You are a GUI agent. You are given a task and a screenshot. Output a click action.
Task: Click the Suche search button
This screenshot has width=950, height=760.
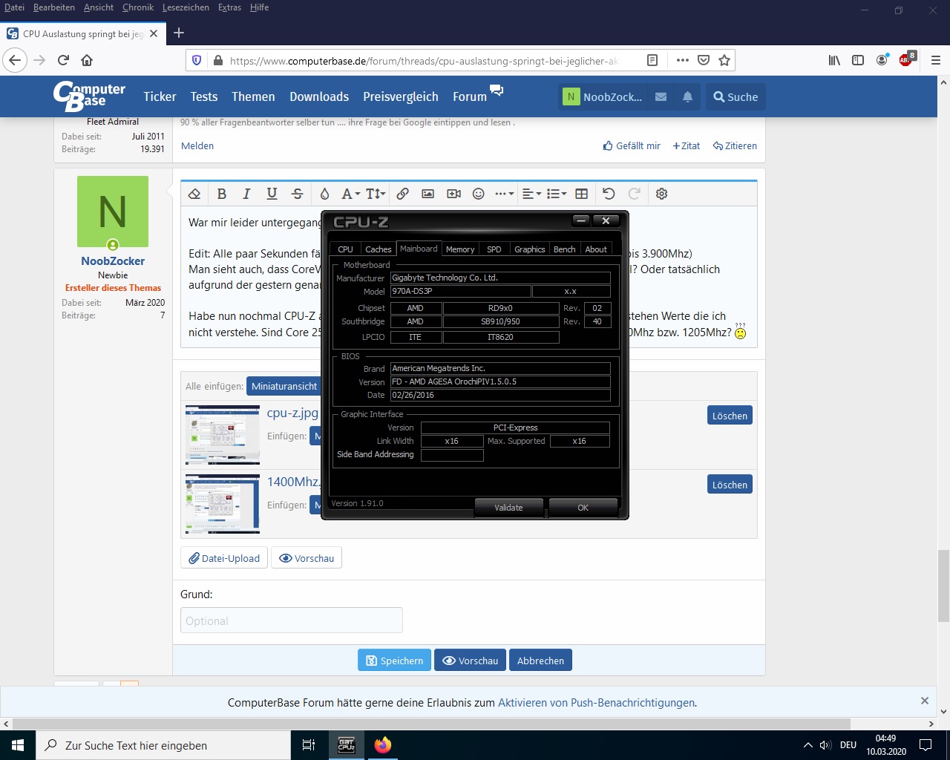(x=736, y=96)
